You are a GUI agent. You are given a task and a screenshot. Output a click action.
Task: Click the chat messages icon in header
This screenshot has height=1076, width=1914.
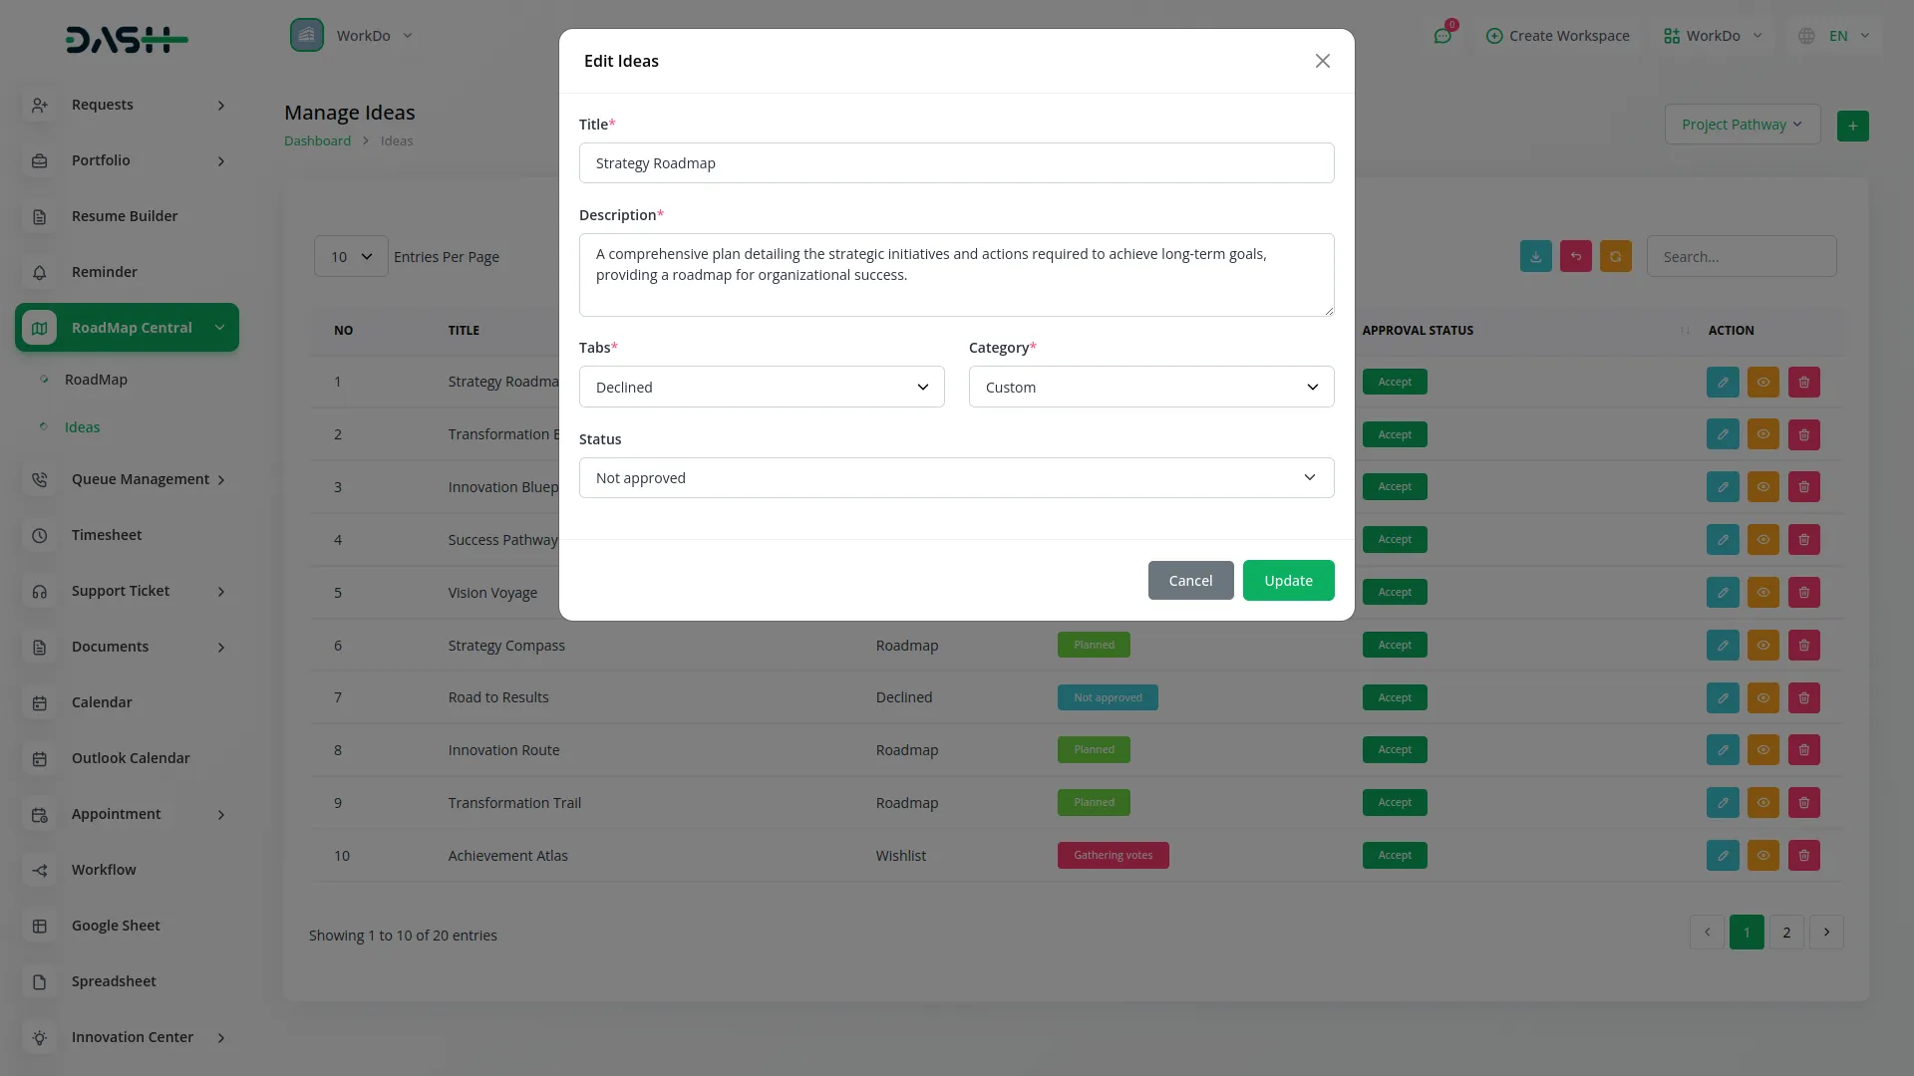(1442, 36)
